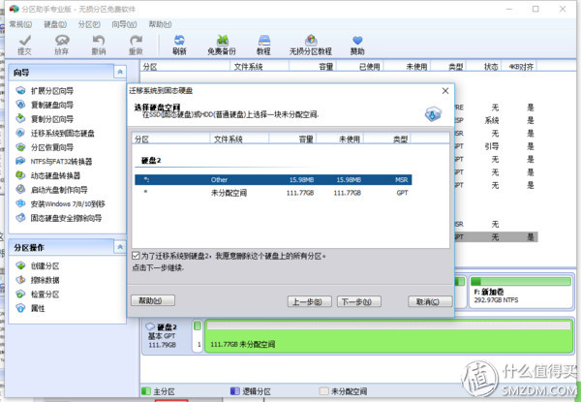Toggle the delete all partitions on 硬盘2 checkbox

click(x=136, y=256)
